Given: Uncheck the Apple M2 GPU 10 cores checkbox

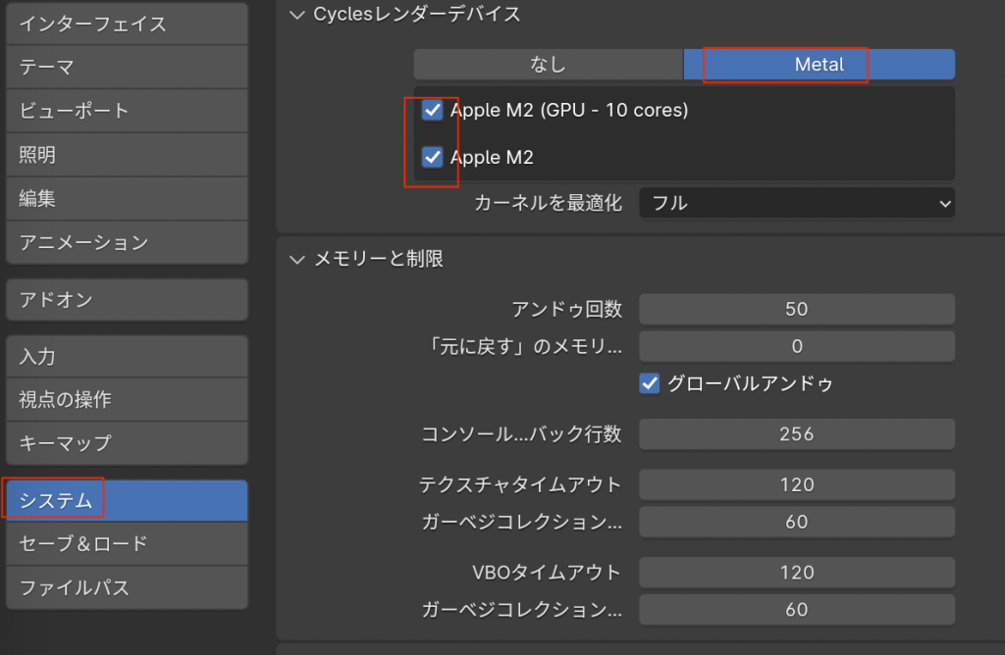Looking at the screenshot, I should [x=433, y=110].
